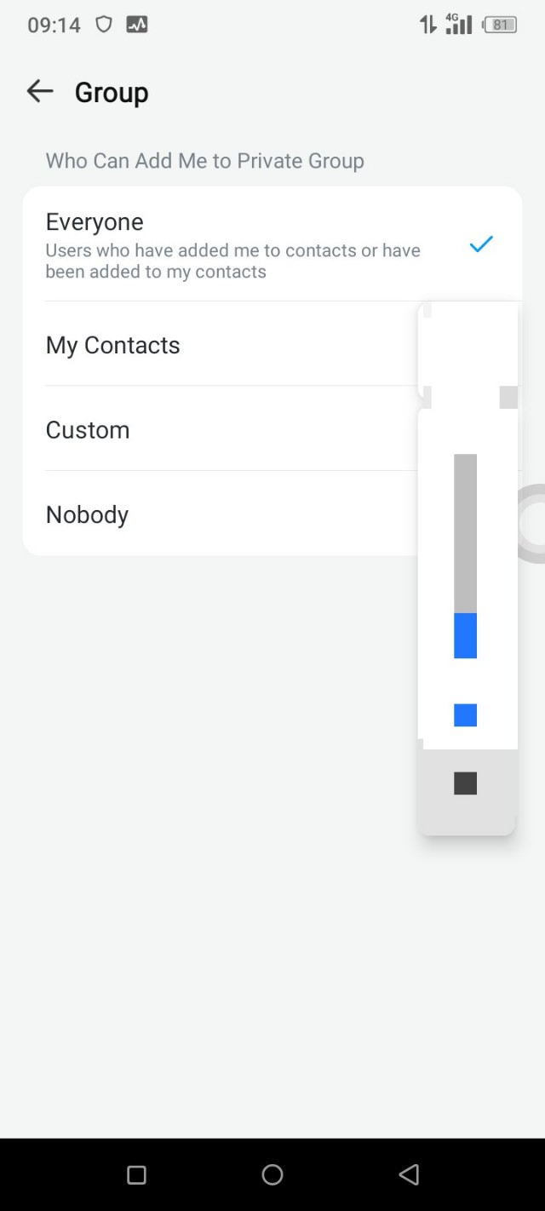
Task: Click the Group page title
Action: [x=112, y=92]
